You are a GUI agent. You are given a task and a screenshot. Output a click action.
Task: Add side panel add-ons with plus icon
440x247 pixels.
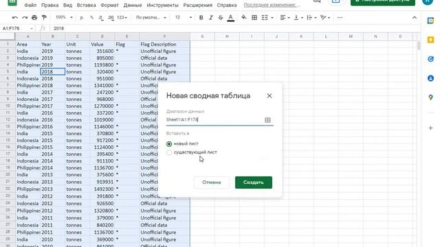coord(430,128)
